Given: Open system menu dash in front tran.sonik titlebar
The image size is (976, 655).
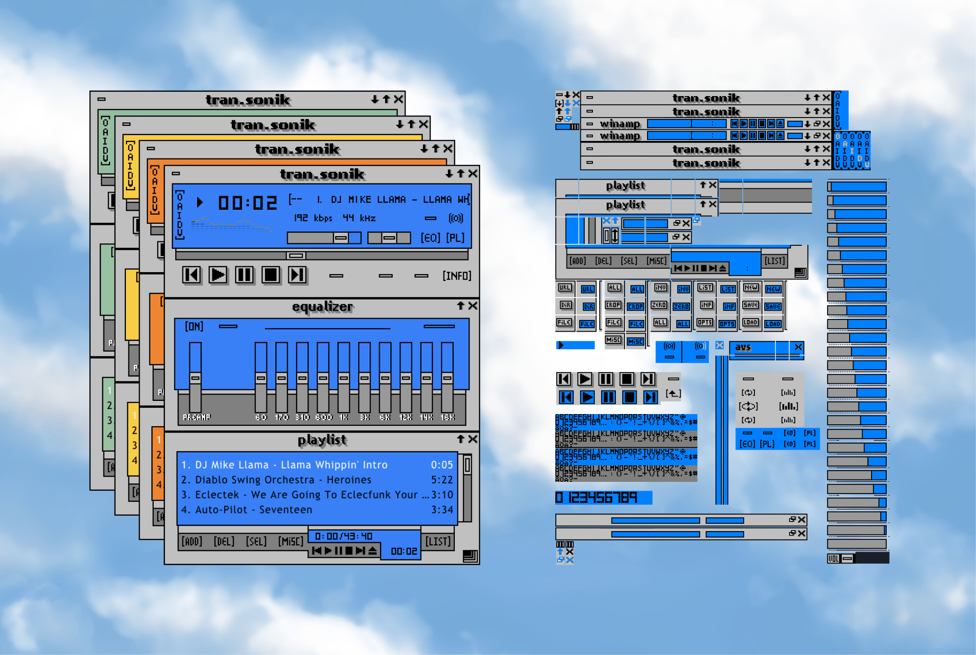Looking at the screenshot, I should click(x=176, y=174).
